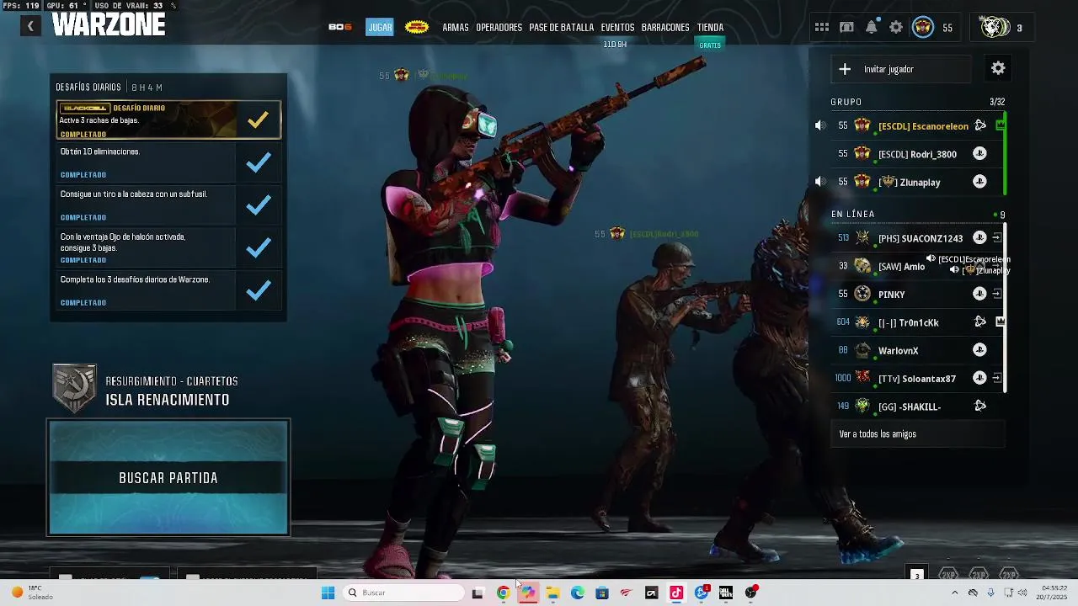Screen dimensions: 1078x606
Task: Select the JUGAR tab
Action: [x=380, y=27]
